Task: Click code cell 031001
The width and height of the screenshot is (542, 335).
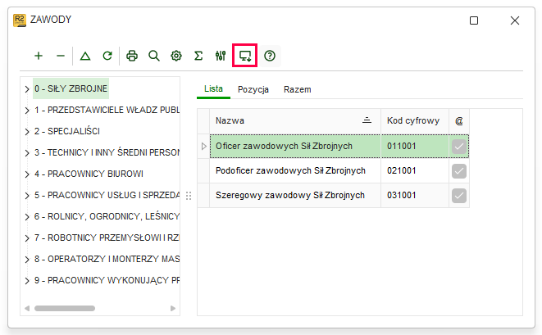Action: pos(415,196)
